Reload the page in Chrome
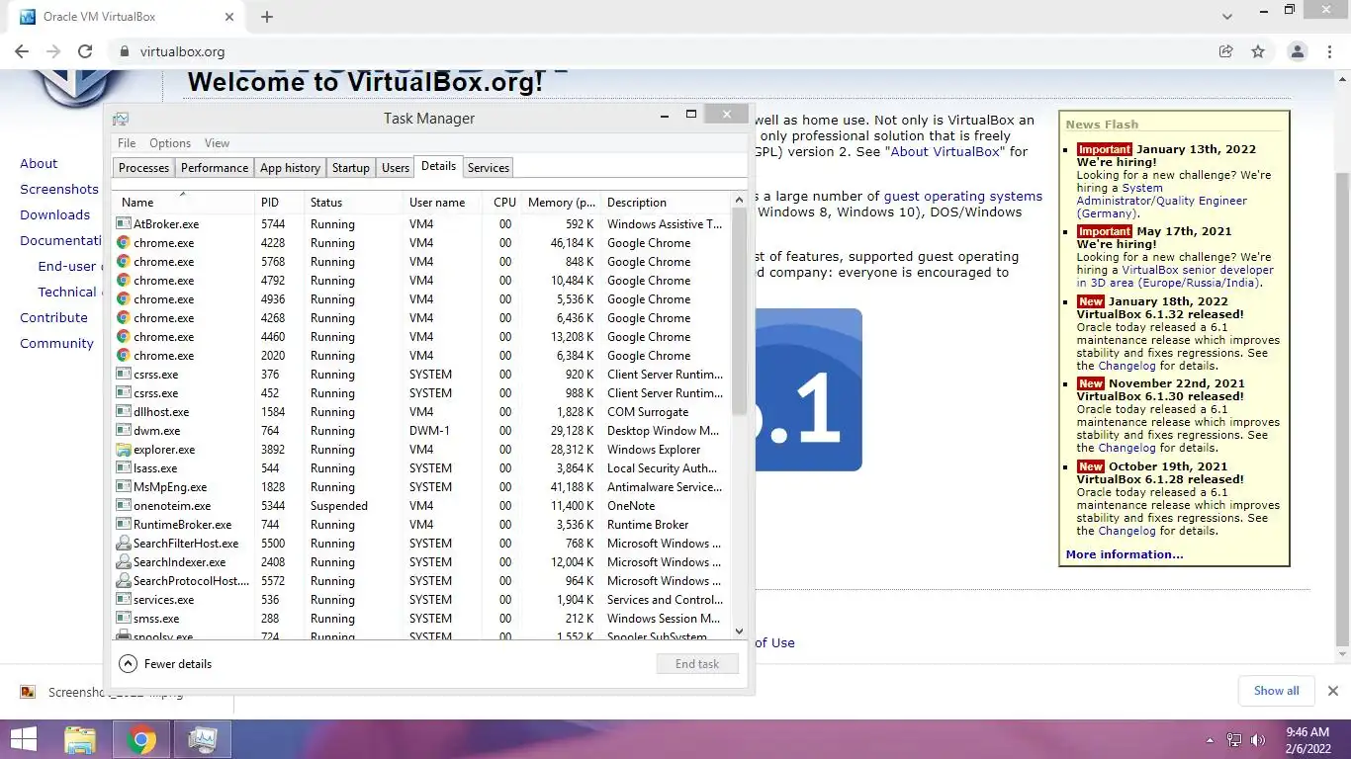The height and width of the screenshot is (759, 1351). pyautogui.click(x=85, y=51)
